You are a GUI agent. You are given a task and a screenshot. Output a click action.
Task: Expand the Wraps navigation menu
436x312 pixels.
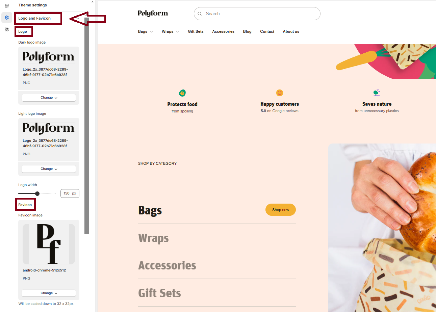(x=170, y=31)
